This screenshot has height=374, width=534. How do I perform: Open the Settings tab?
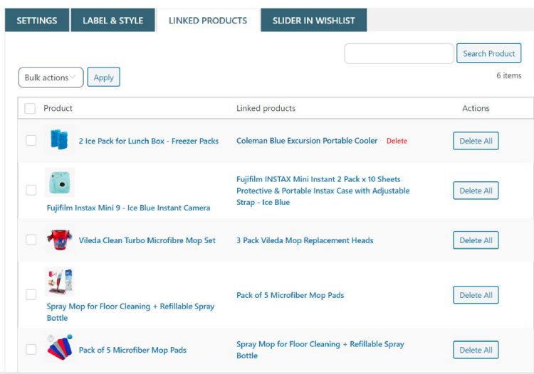37,21
